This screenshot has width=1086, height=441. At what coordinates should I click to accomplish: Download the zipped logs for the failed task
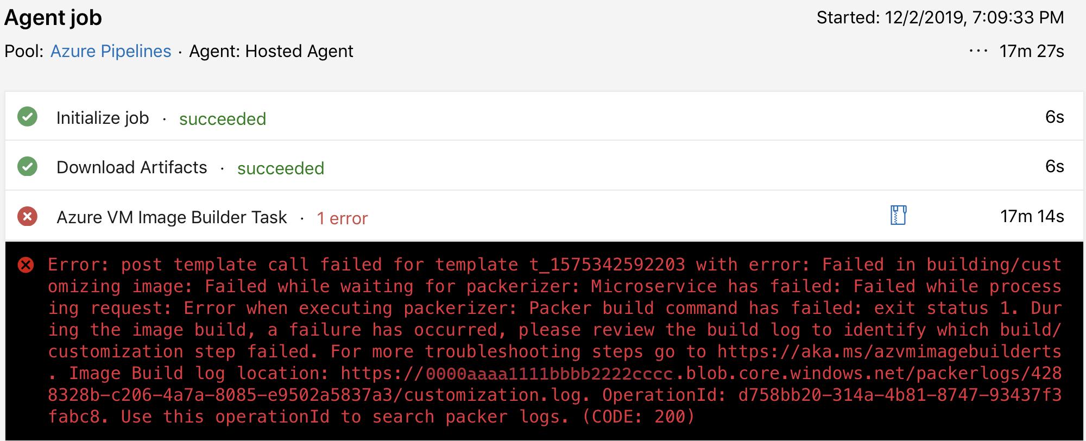click(899, 215)
